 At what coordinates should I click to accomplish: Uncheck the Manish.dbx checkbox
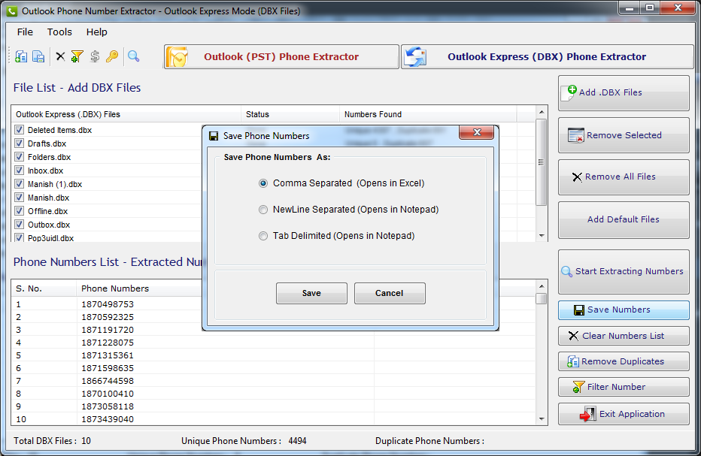19,198
